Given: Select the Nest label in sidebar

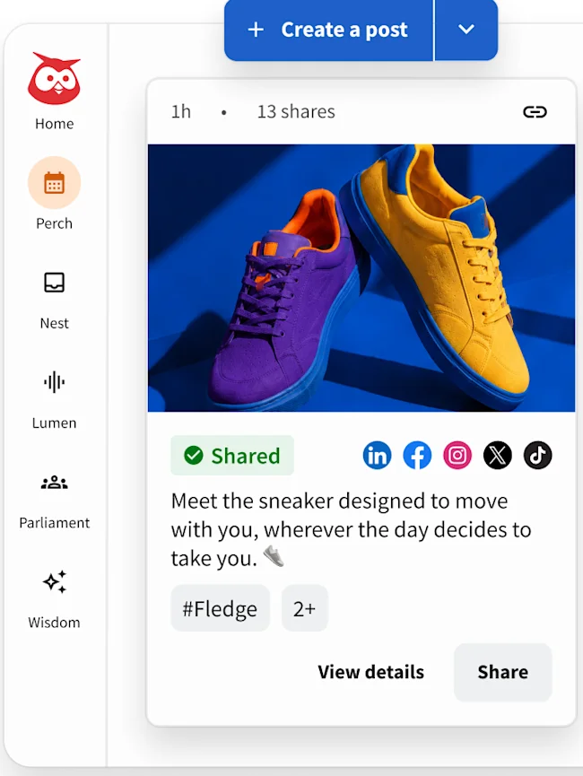Looking at the screenshot, I should [54, 323].
